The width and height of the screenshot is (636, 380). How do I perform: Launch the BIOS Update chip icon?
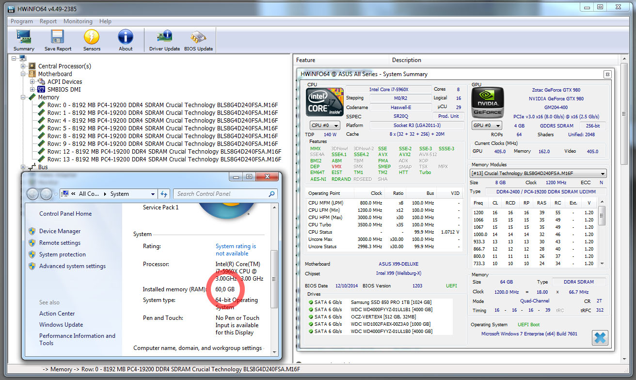click(x=198, y=37)
